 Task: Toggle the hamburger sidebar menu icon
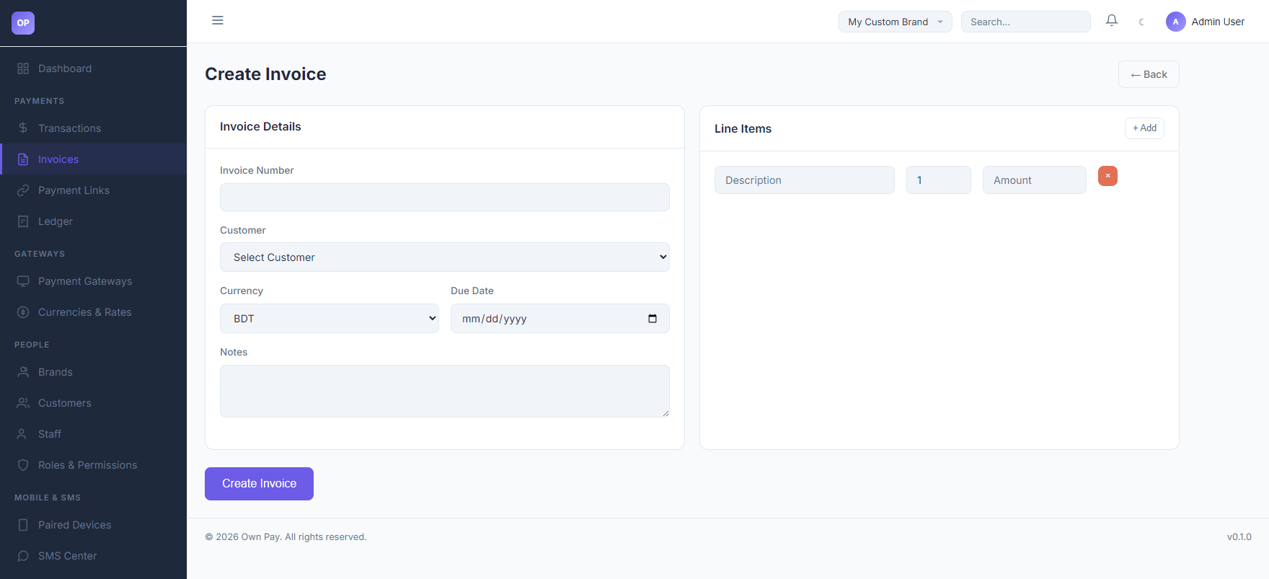point(218,20)
